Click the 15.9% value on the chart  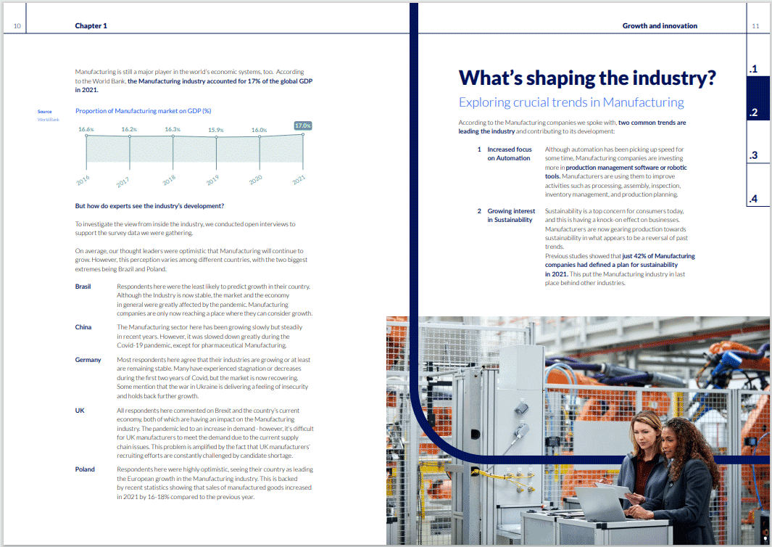click(x=216, y=131)
